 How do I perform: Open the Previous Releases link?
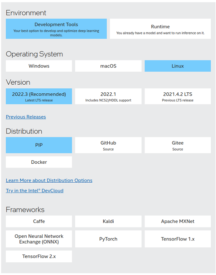[x=26, y=117]
